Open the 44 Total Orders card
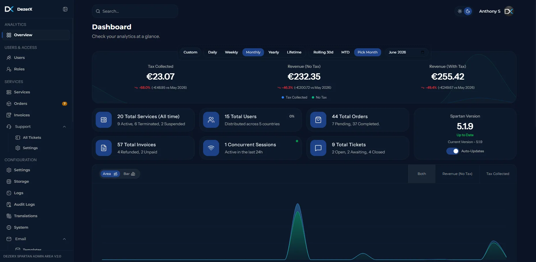The height and width of the screenshot is (262, 536). coord(358,120)
